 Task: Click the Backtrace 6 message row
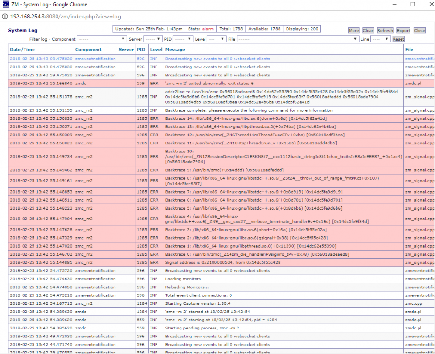254,200
